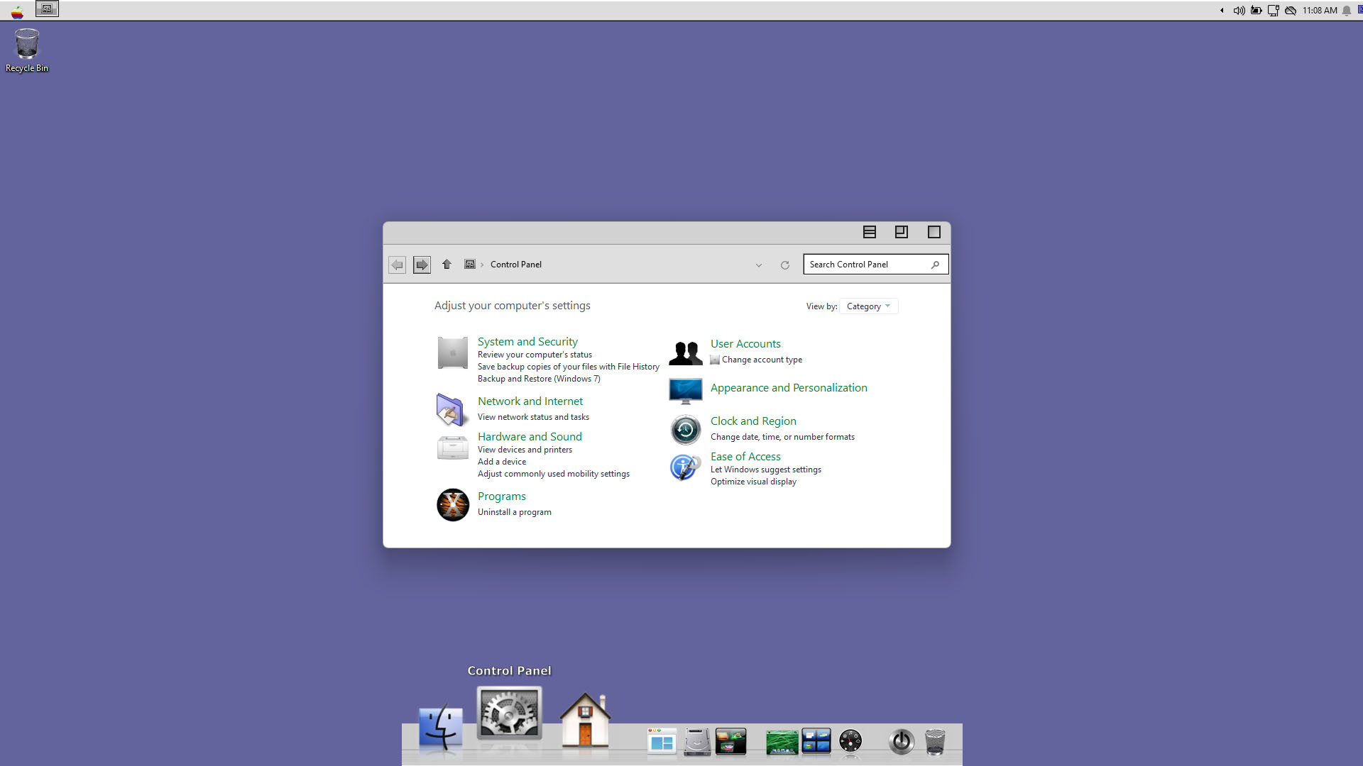
Task: Open the Clock and Region icon
Action: point(685,430)
